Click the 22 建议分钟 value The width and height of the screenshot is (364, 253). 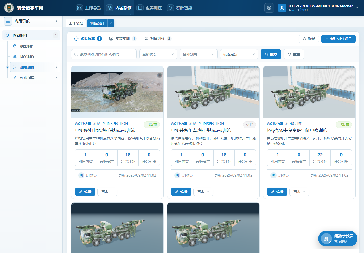320,155
